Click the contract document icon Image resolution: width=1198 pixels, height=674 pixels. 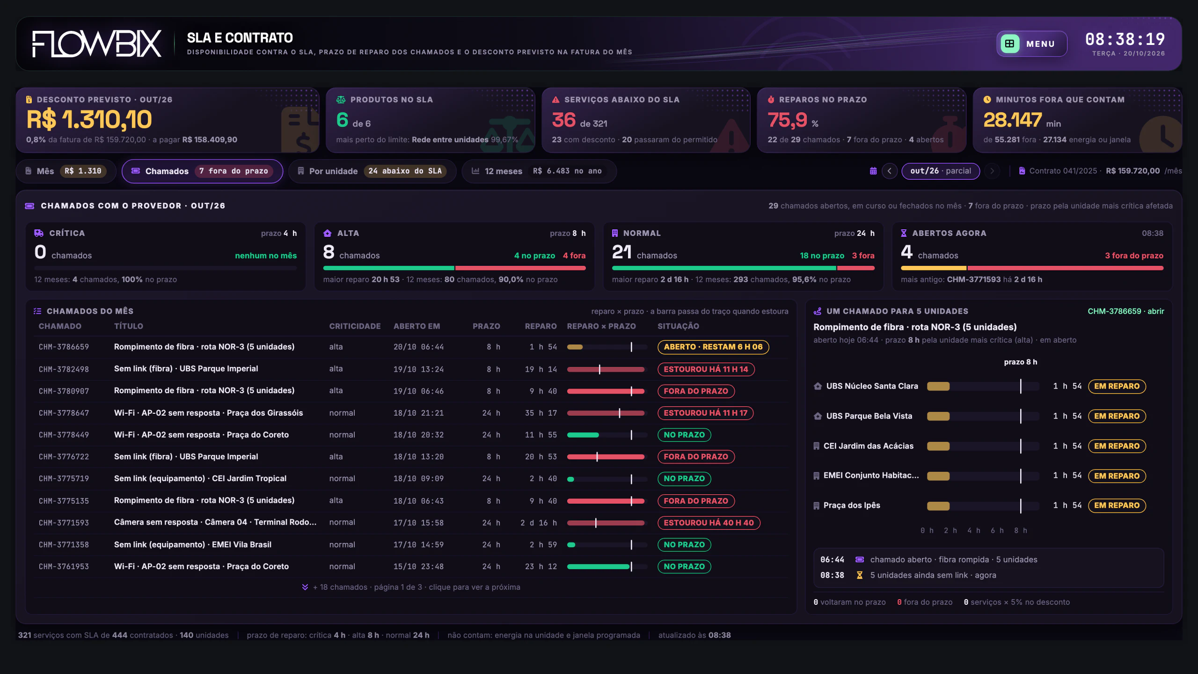pos(1022,171)
